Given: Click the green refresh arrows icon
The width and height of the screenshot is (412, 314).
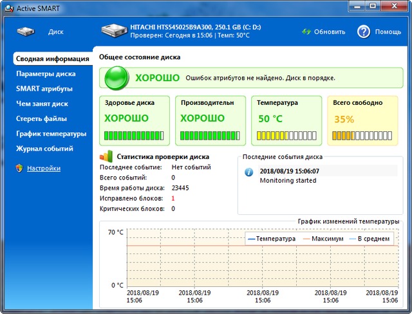Looking at the screenshot, I should point(306,32).
